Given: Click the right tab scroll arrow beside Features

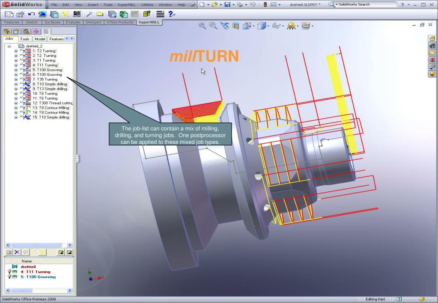Looking at the screenshot, I should (x=72, y=39).
